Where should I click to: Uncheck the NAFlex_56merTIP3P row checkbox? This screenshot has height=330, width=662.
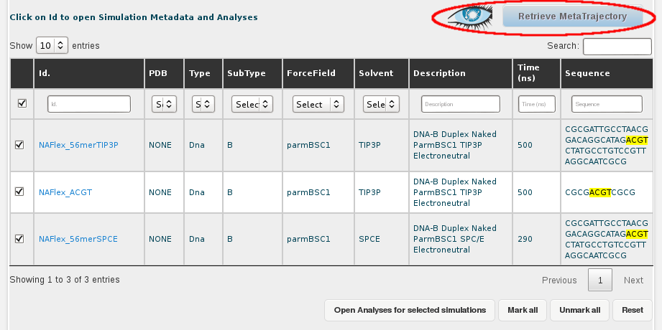click(x=19, y=145)
